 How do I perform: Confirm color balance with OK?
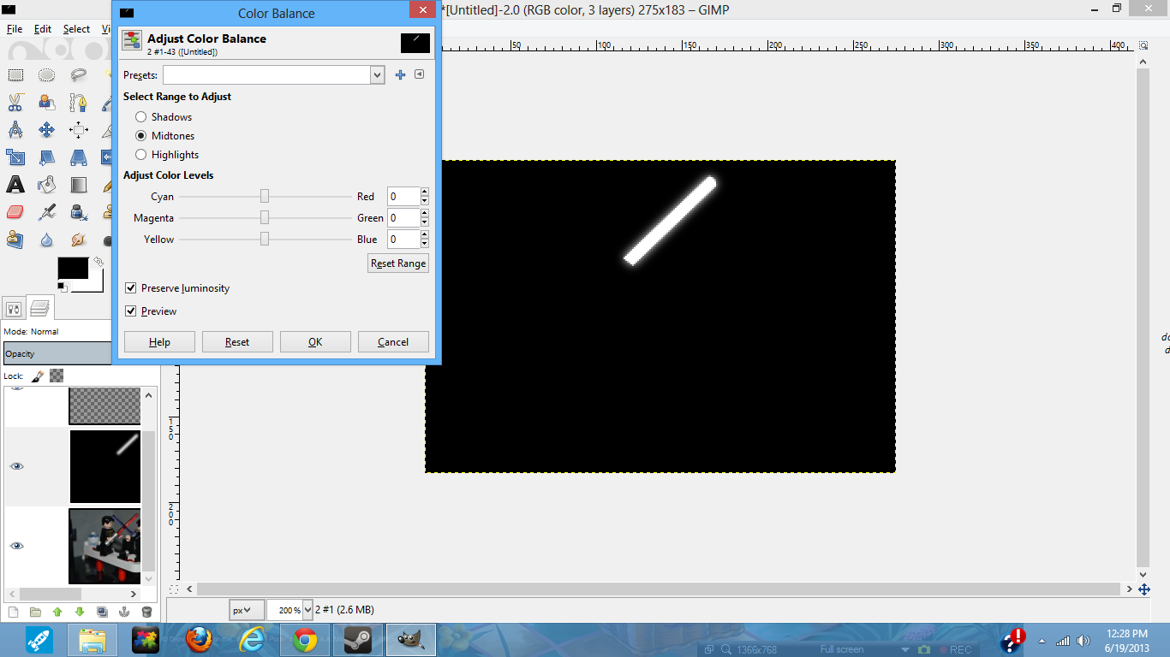[315, 341]
